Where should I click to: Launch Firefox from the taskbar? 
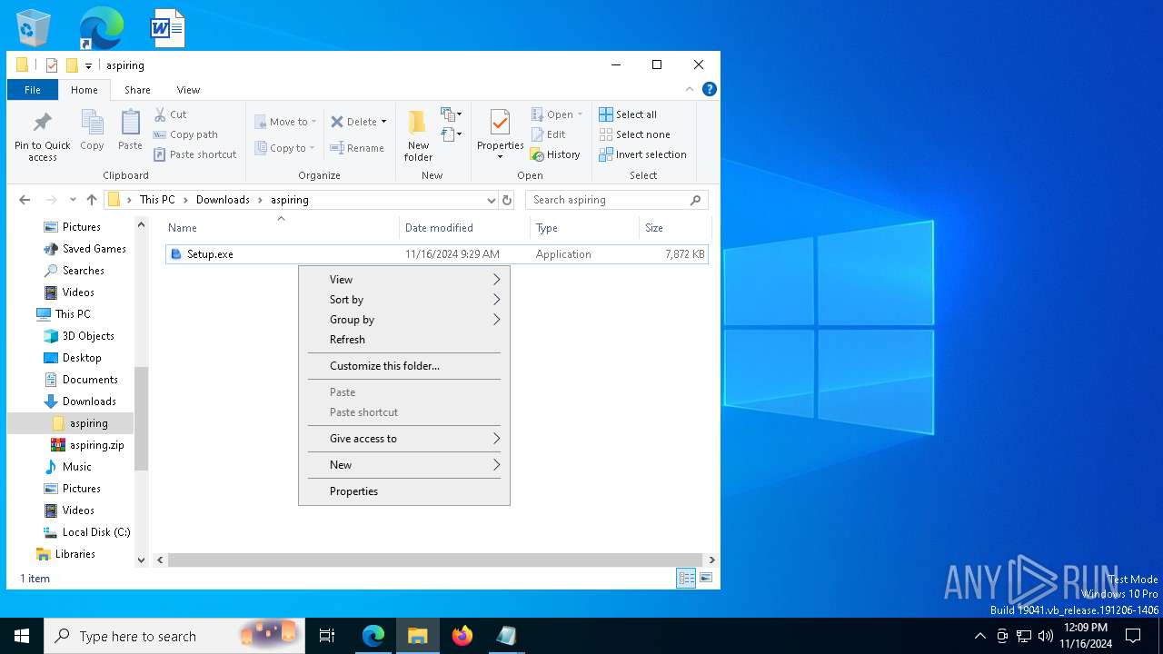click(462, 636)
